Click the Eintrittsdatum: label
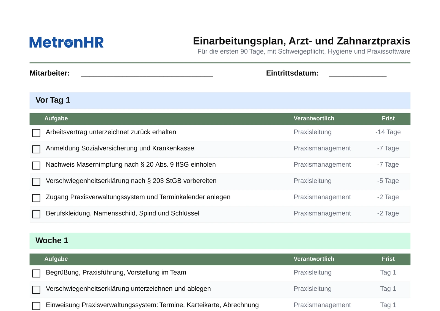The width and height of the screenshot is (440, 311). (292, 73)
